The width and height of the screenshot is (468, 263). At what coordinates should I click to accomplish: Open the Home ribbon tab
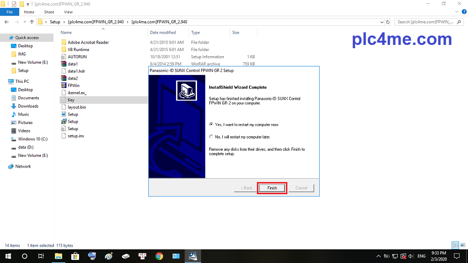[x=29, y=12]
